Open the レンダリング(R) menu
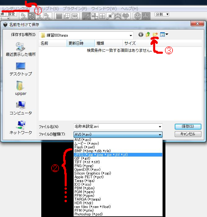This screenshot has height=217, width=207. (16, 9)
